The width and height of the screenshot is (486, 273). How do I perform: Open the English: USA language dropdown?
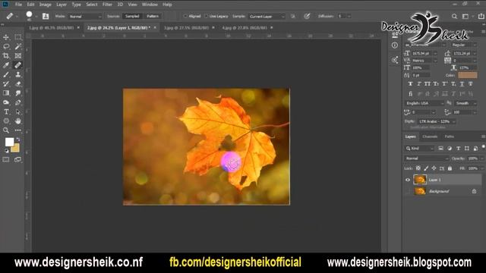point(424,103)
